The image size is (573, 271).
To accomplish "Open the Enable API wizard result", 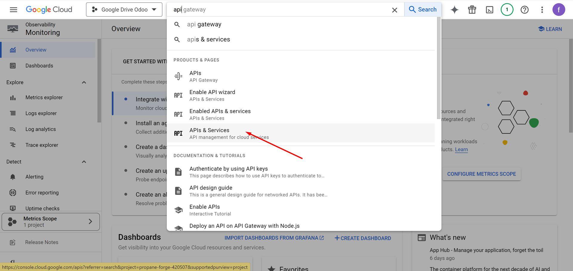I will click(301, 95).
